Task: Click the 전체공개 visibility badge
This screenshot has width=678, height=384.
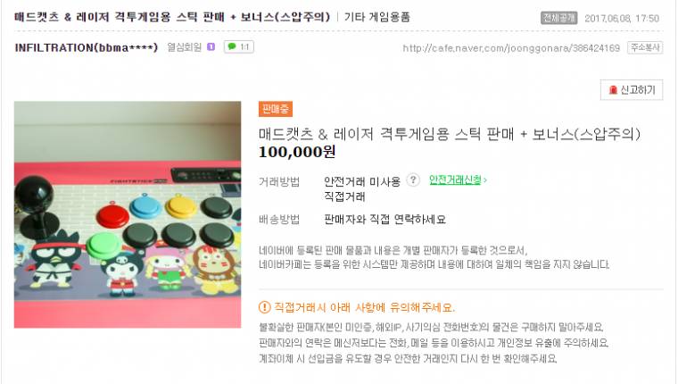Action: [559, 18]
